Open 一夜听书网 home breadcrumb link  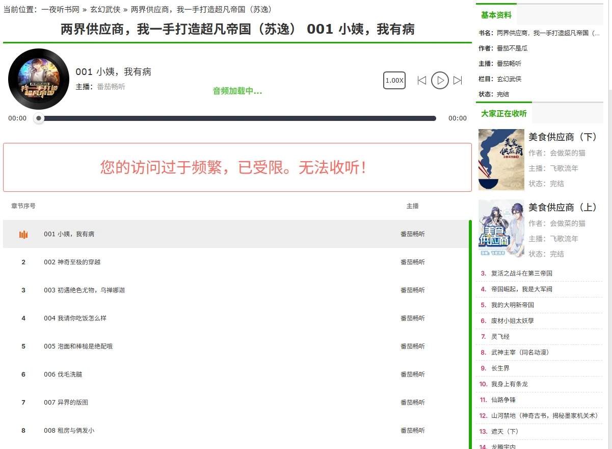(x=61, y=9)
